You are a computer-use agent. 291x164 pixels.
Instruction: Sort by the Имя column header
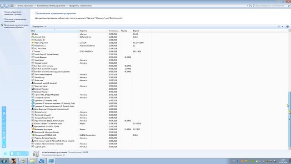pyautogui.click(x=55, y=31)
